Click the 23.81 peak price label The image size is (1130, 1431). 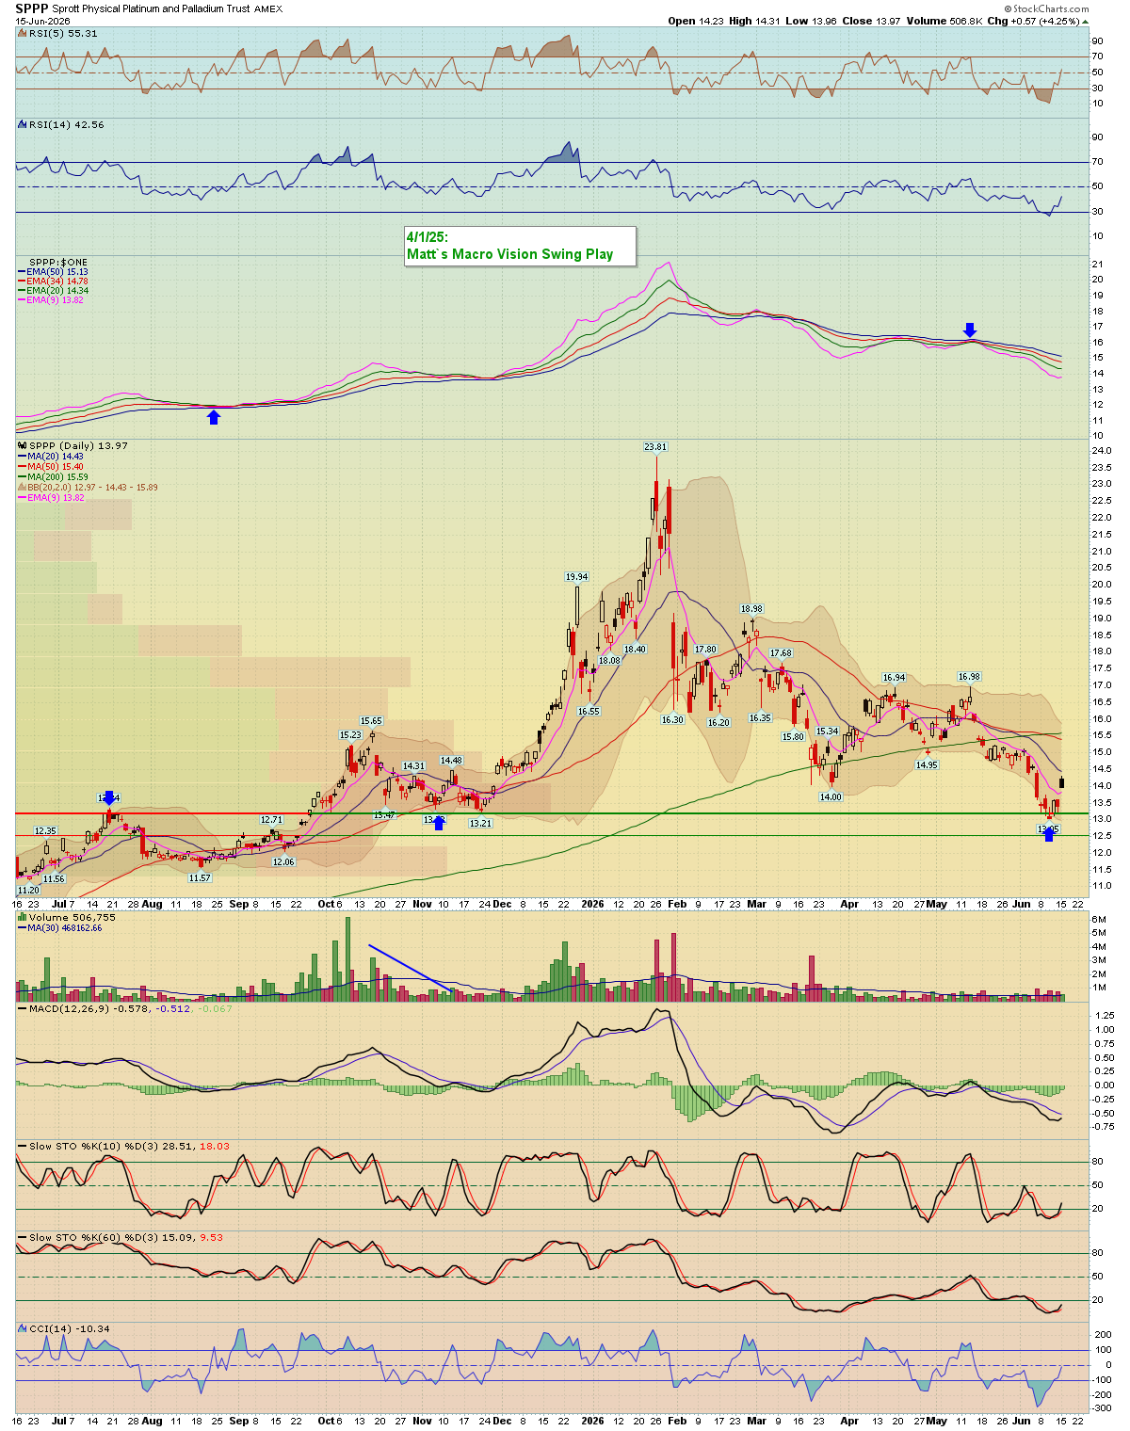tap(655, 446)
